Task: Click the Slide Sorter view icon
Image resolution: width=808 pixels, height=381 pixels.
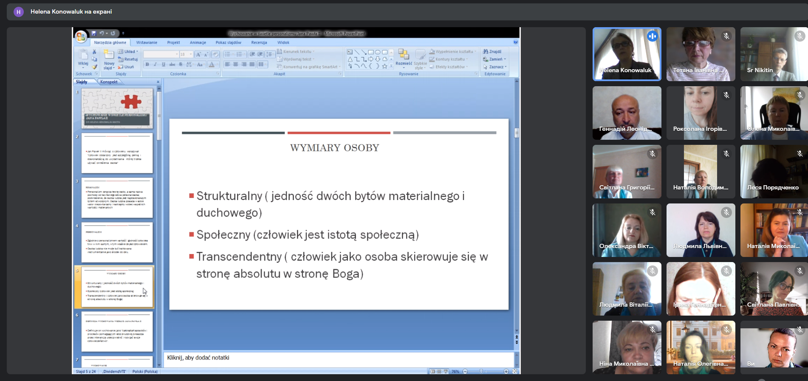Action: [439, 371]
